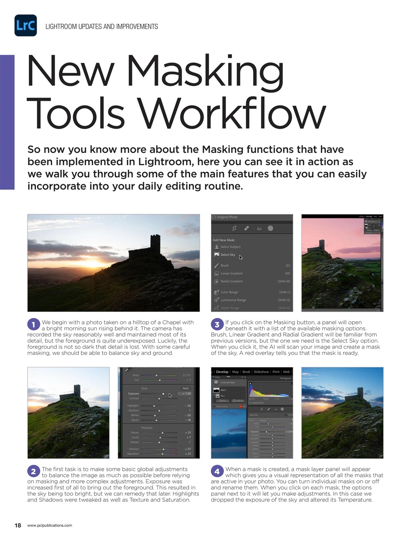Click the Red Eye correction icon

pos(260,228)
